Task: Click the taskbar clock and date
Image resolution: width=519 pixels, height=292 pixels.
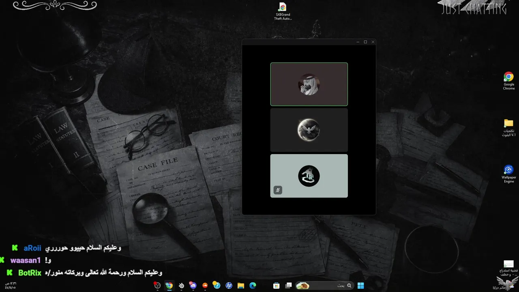Action: pyautogui.click(x=10, y=286)
